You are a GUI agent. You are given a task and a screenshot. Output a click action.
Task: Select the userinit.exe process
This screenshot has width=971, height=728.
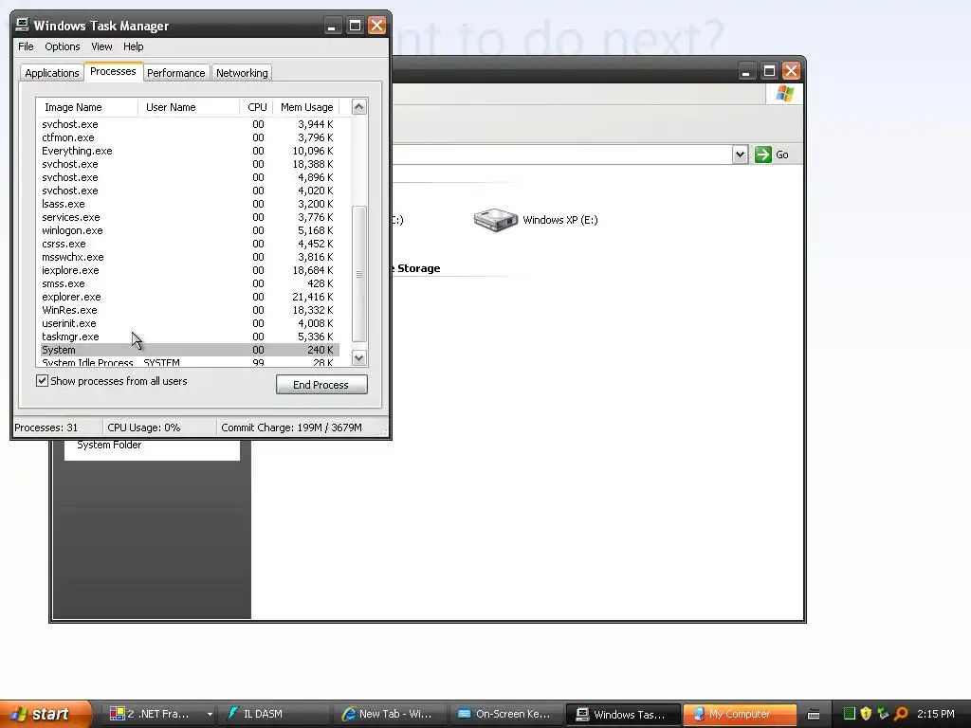click(190, 323)
